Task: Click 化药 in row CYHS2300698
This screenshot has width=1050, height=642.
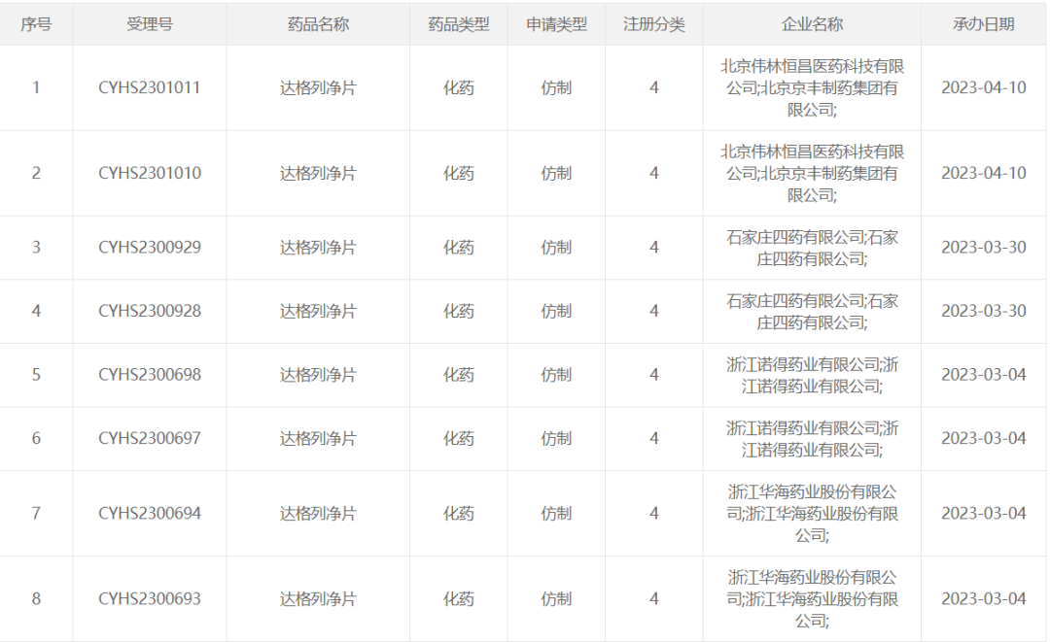Action: tap(459, 375)
